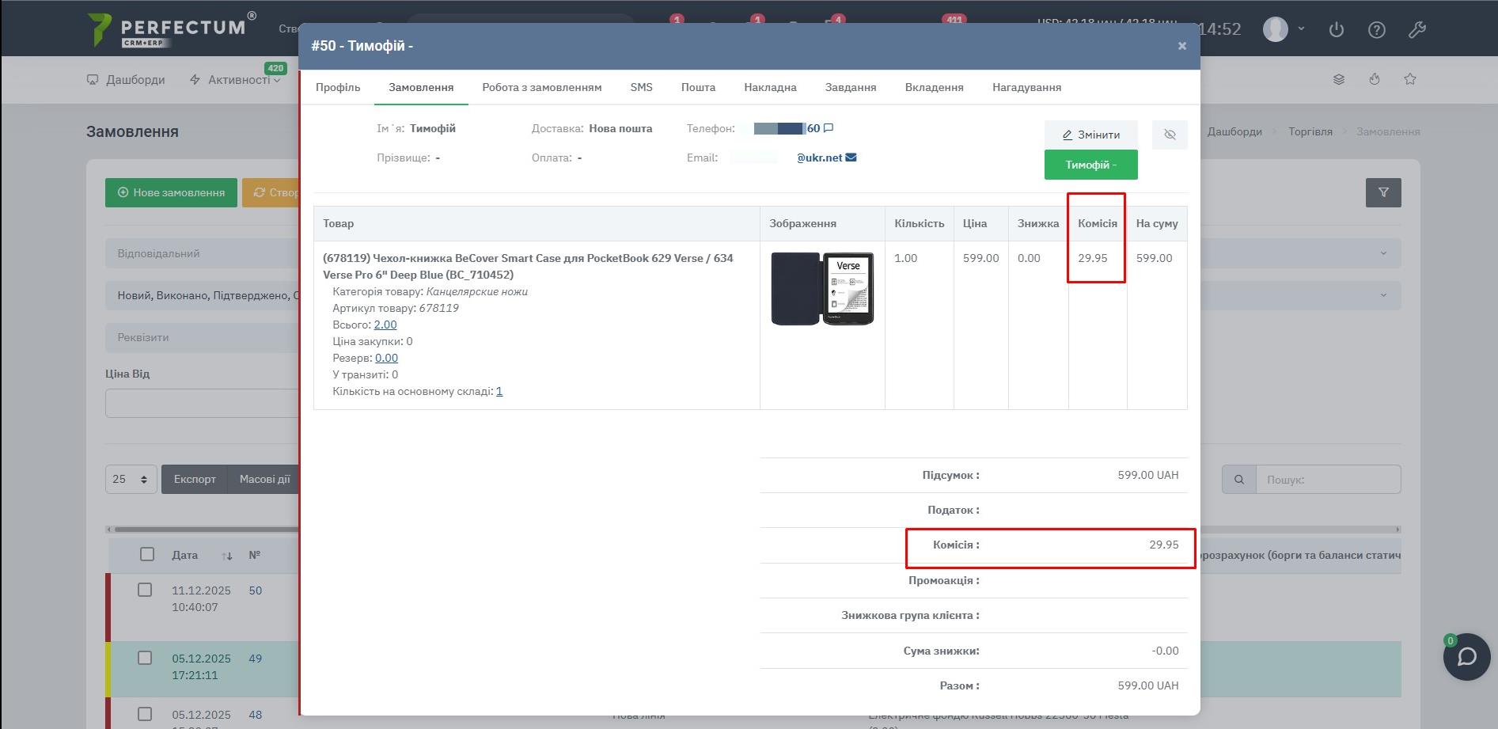
Task: Toggle the crossed-eye hide button
Action: pyautogui.click(x=1169, y=135)
